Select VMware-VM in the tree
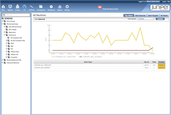171x115 pixels. 14,55
